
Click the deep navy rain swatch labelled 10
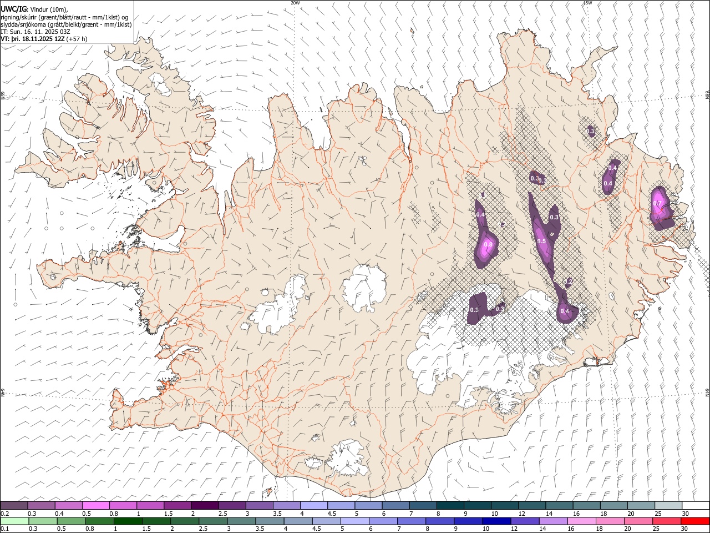point(496,521)
